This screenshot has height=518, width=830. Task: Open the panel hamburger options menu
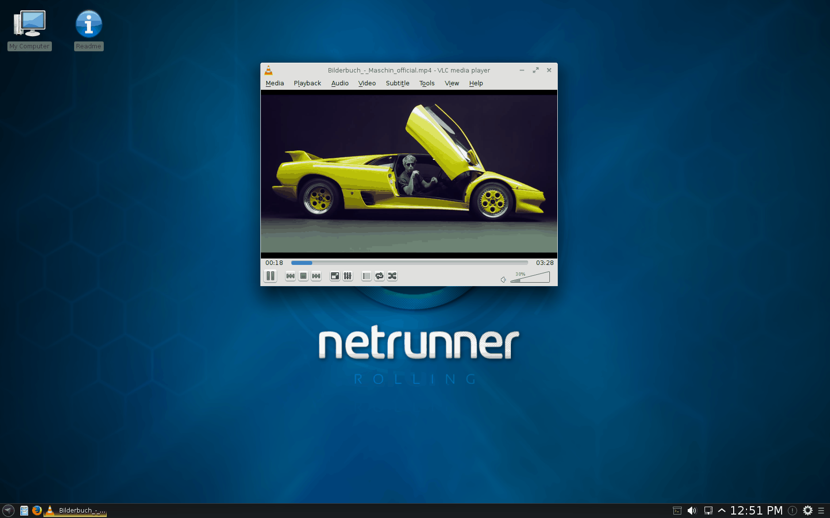tap(821, 511)
